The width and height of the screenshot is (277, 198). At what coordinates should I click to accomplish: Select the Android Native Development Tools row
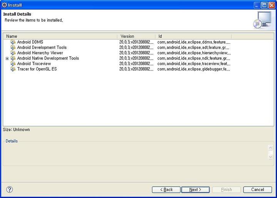(x=138, y=58)
